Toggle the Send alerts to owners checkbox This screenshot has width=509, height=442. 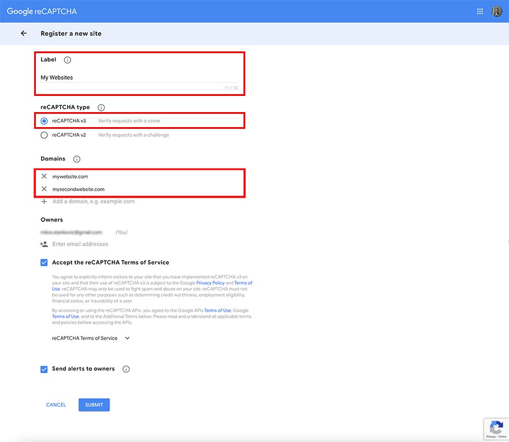44,369
